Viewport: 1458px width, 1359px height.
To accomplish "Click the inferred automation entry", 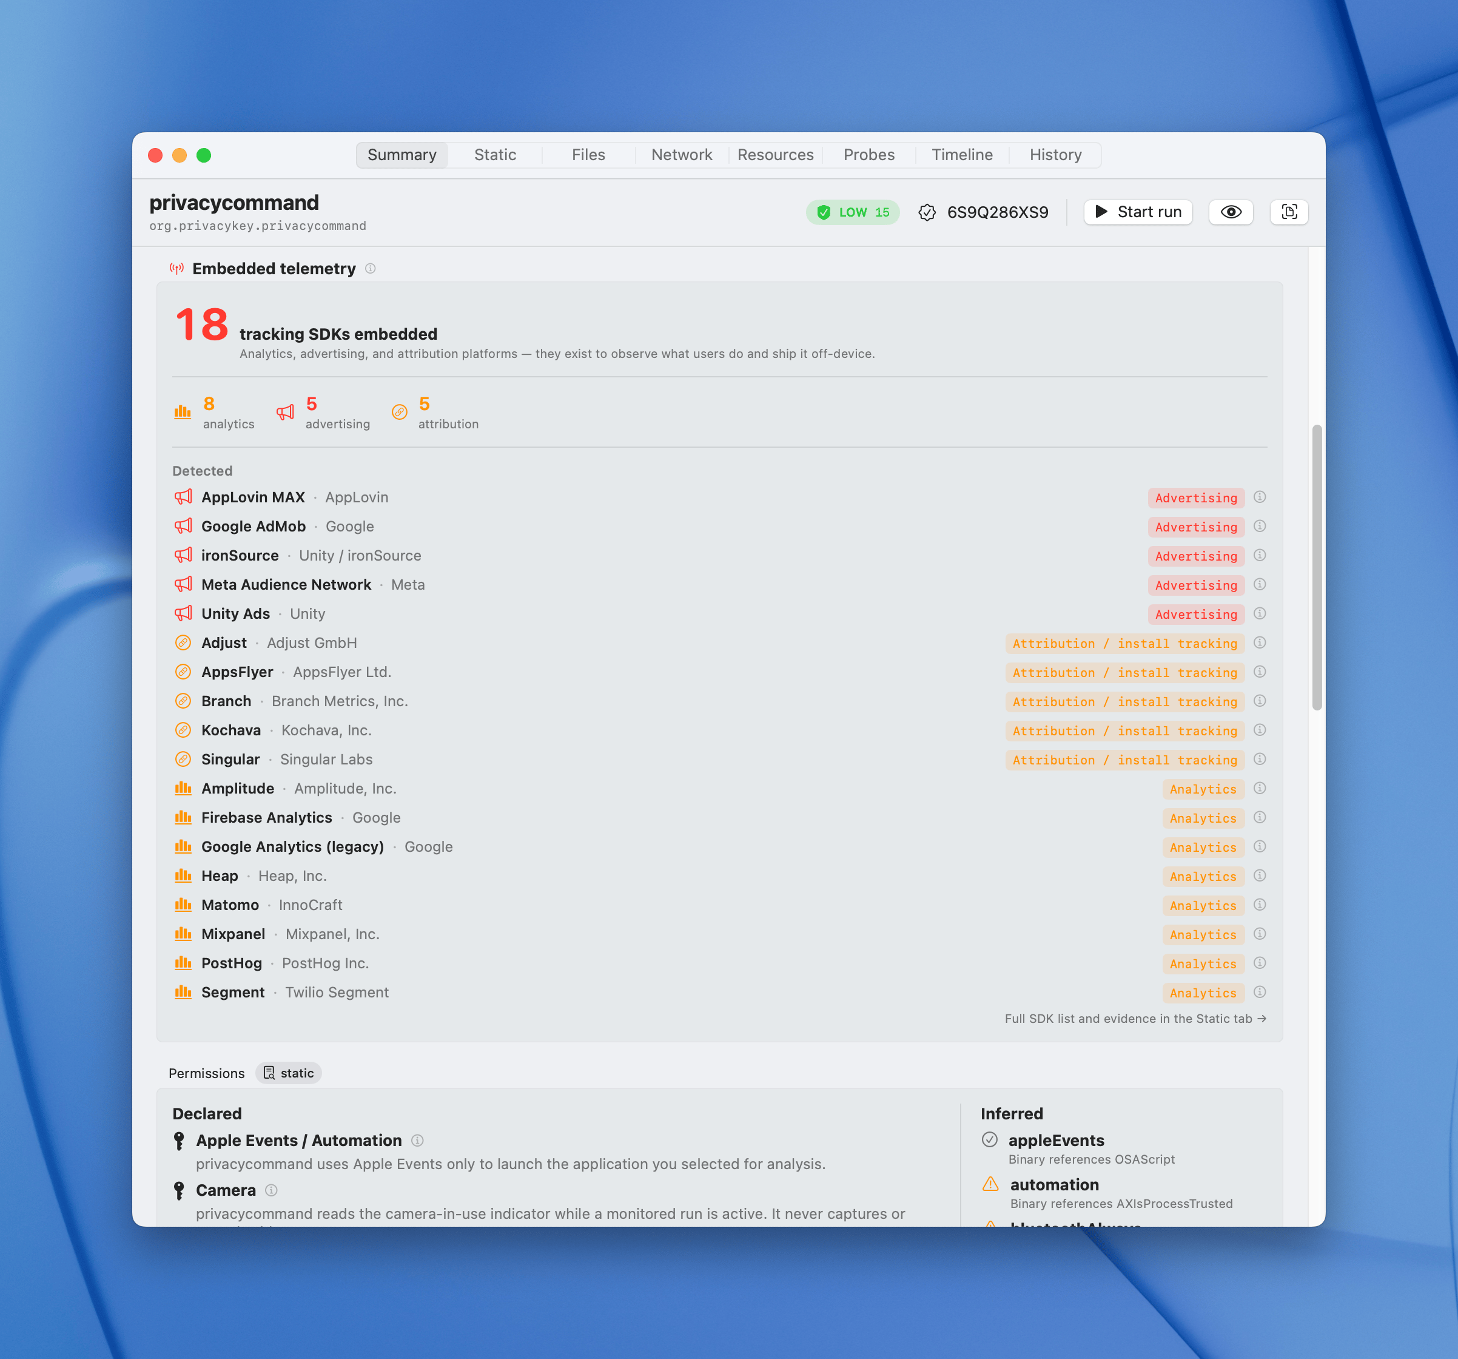I will pyautogui.click(x=1054, y=1184).
